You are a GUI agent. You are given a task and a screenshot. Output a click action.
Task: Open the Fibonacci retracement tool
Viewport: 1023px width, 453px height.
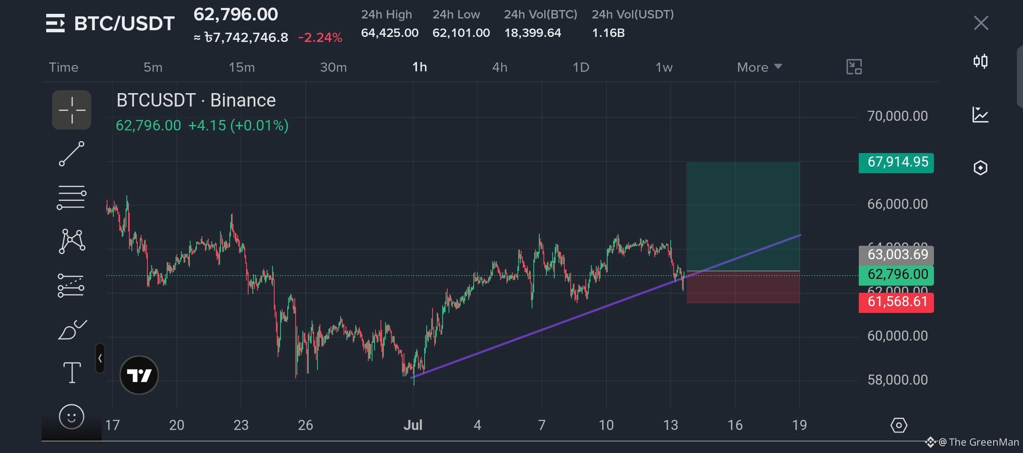click(71, 197)
